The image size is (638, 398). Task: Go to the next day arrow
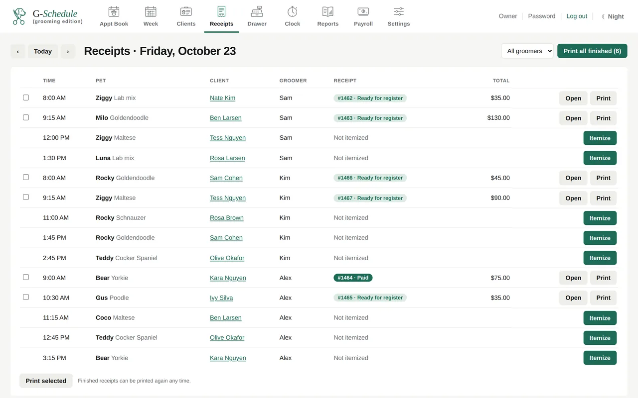pos(68,51)
